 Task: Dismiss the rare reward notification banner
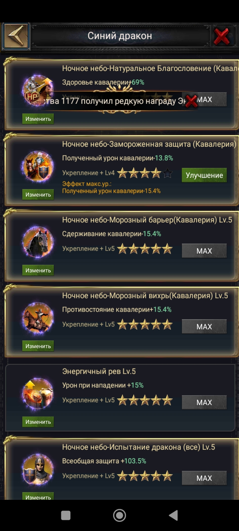tap(191, 101)
